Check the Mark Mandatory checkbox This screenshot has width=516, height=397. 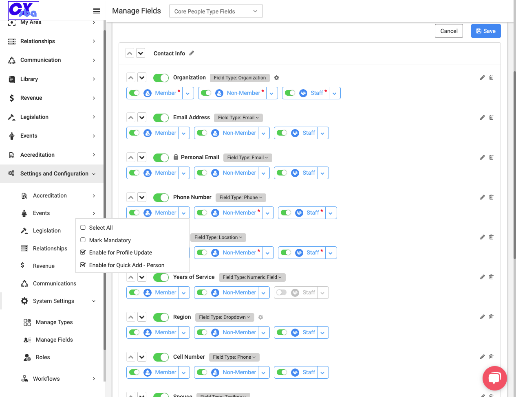tap(83, 240)
